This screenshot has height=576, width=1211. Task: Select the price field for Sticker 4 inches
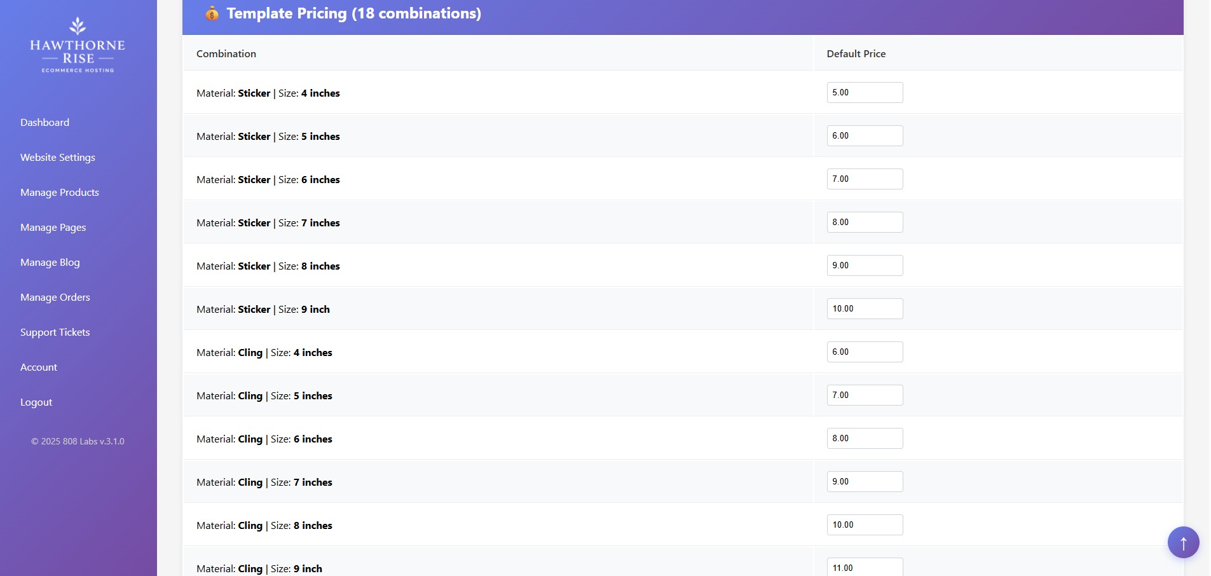864,92
